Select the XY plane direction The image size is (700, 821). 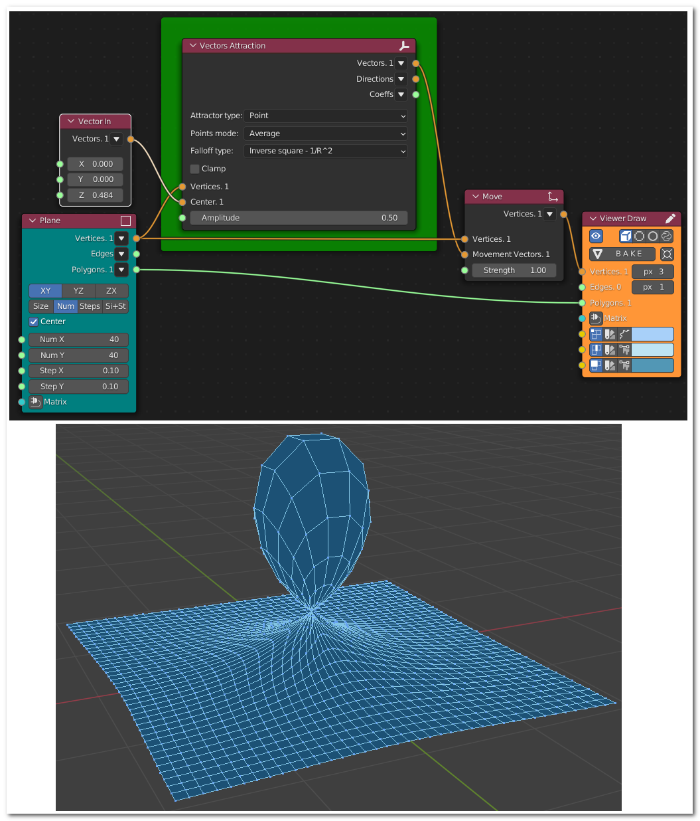(45, 291)
